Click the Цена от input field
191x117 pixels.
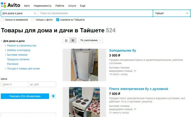pos(15,84)
